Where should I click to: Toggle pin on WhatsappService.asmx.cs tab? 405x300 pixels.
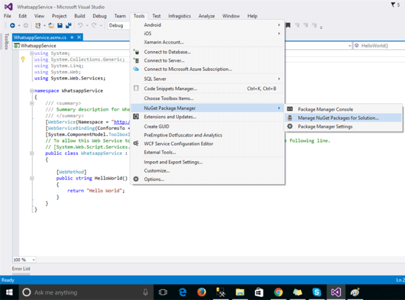tap(71, 37)
